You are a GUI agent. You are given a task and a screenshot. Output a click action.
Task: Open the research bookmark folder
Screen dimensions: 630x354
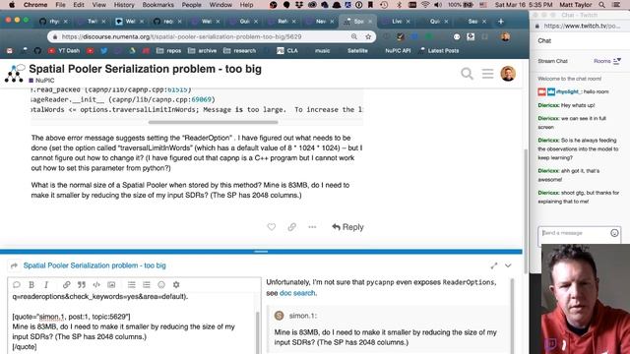pyautogui.click(x=239, y=50)
